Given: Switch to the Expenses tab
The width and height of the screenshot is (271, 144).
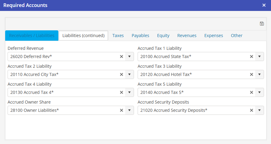Looking at the screenshot, I should tap(214, 36).
